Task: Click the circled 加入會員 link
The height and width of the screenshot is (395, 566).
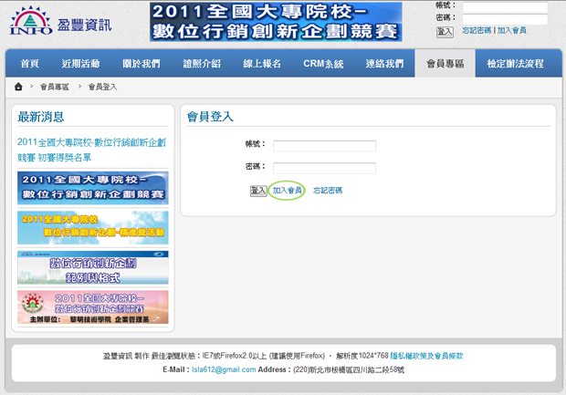Action: click(287, 191)
